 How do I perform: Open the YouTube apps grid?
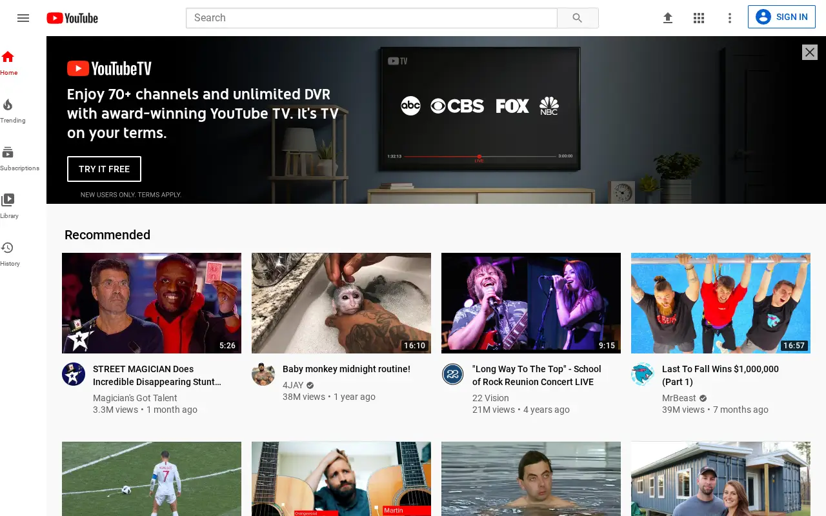tap(699, 18)
